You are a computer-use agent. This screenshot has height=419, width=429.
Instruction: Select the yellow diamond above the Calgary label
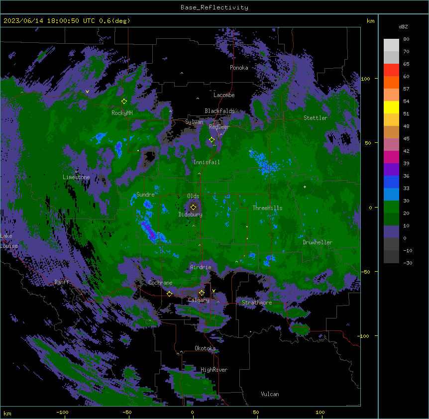pyautogui.click(x=202, y=293)
